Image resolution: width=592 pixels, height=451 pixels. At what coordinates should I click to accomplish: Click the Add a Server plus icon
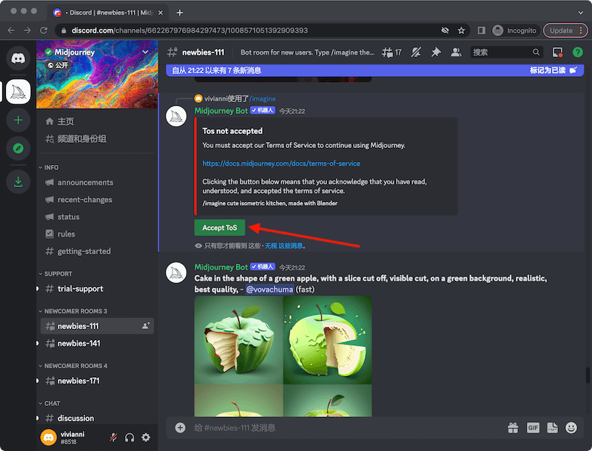click(18, 120)
